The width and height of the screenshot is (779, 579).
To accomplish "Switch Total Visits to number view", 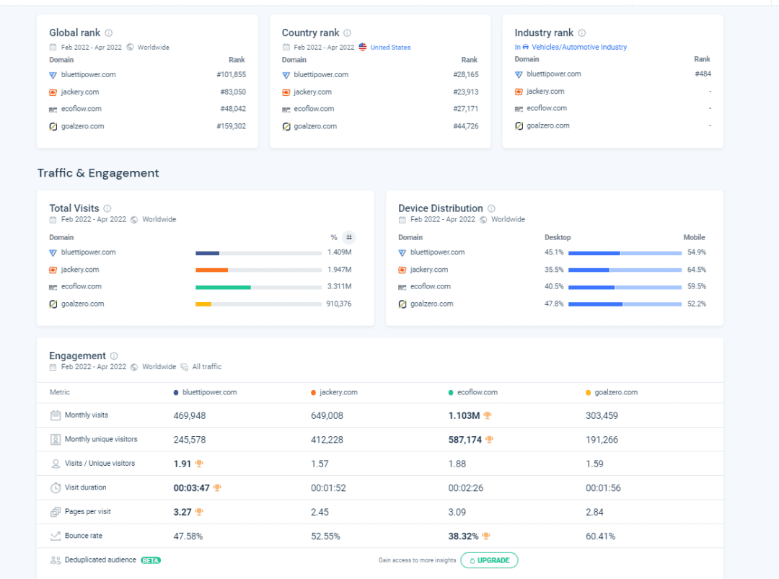I will coord(349,237).
